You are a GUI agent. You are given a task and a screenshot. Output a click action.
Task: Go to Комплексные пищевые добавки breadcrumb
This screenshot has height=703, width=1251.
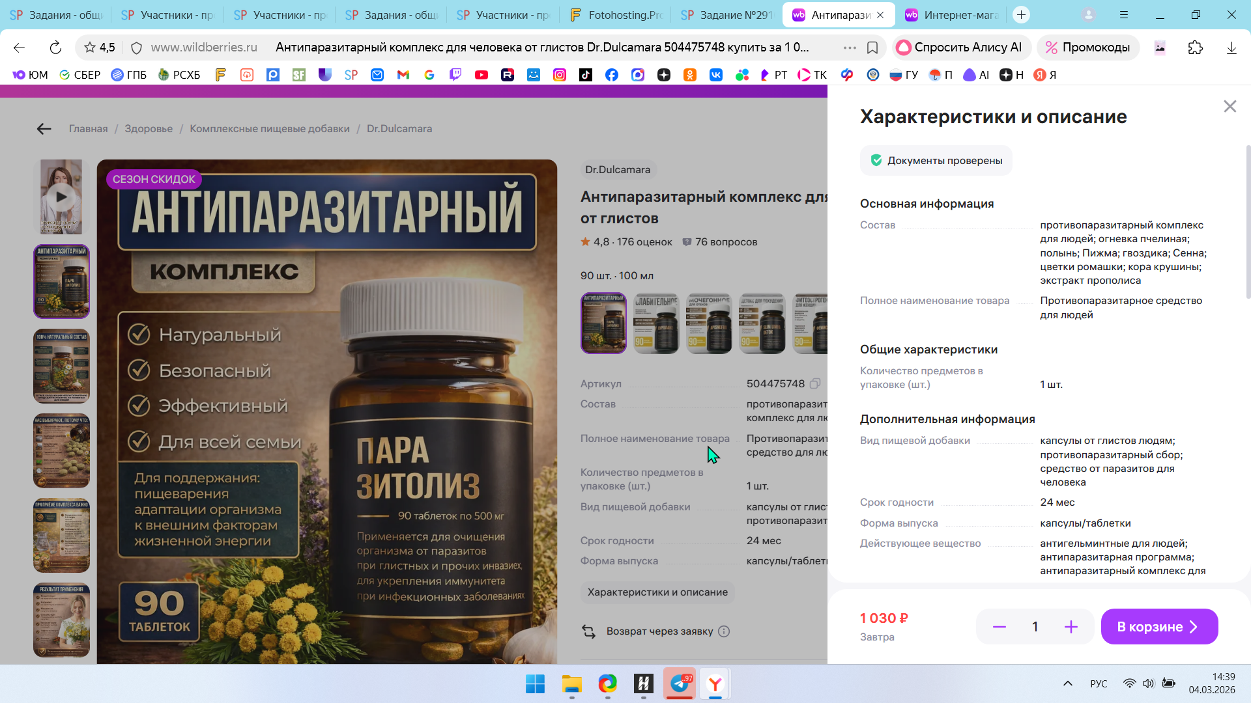[270, 129]
